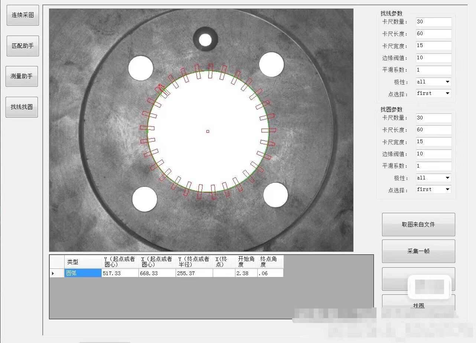Click the 找线找圆 button
476x343 pixels.
pos(22,107)
